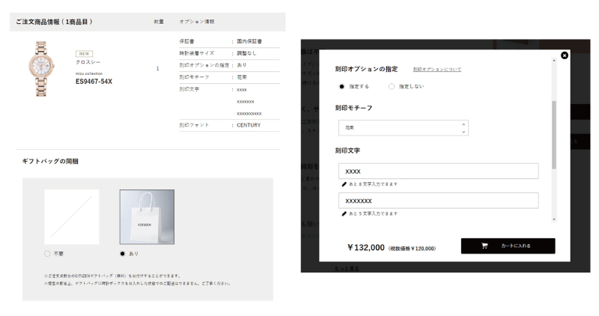Image resolution: width=599 pixels, height=316 pixels.
Task: Click the もっと見る link below modal
Action: point(347,267)
